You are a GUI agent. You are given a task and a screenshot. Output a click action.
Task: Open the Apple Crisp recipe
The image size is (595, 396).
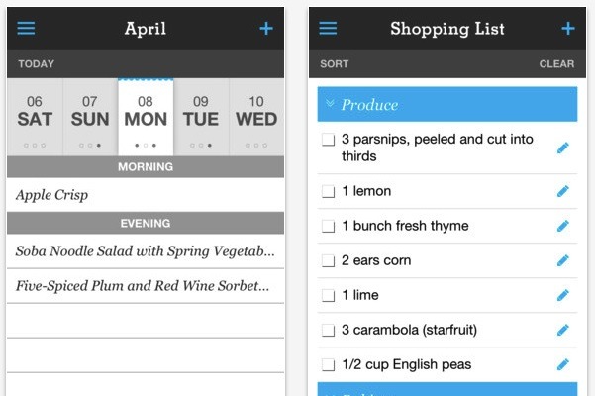click(x=52, y=195)
